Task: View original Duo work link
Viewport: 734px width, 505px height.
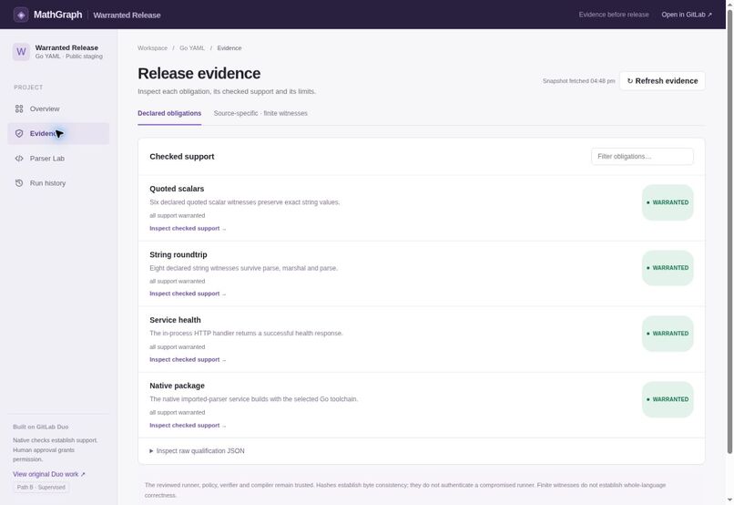Action: (x=49, y=474)
